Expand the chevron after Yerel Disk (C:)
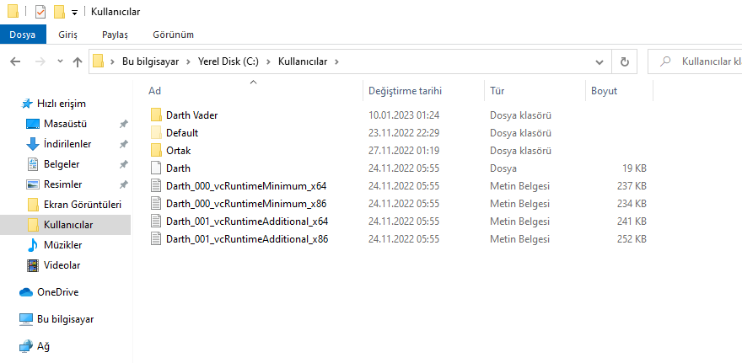This screenshot has height=363, width=742. [x=270, y=61]
